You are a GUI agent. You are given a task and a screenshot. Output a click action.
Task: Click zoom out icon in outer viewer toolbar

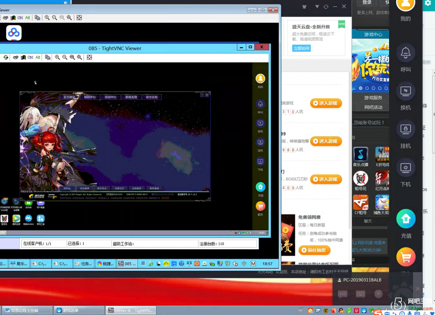point(55,18)
